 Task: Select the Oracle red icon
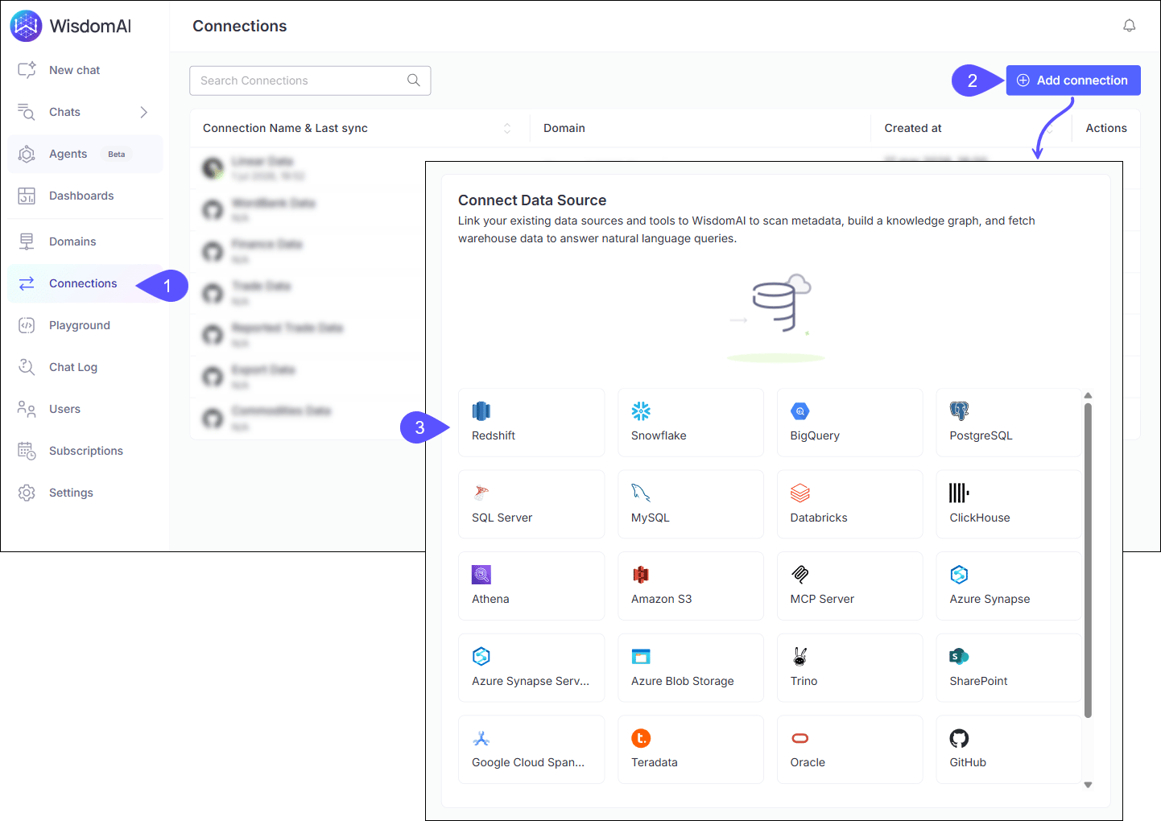(800, 738)
